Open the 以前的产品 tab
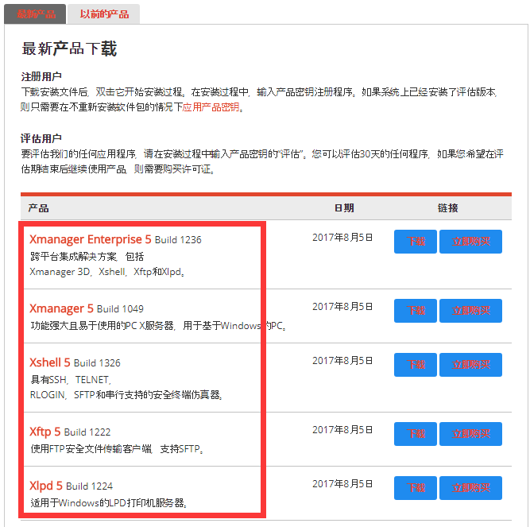 click(103, 14)
